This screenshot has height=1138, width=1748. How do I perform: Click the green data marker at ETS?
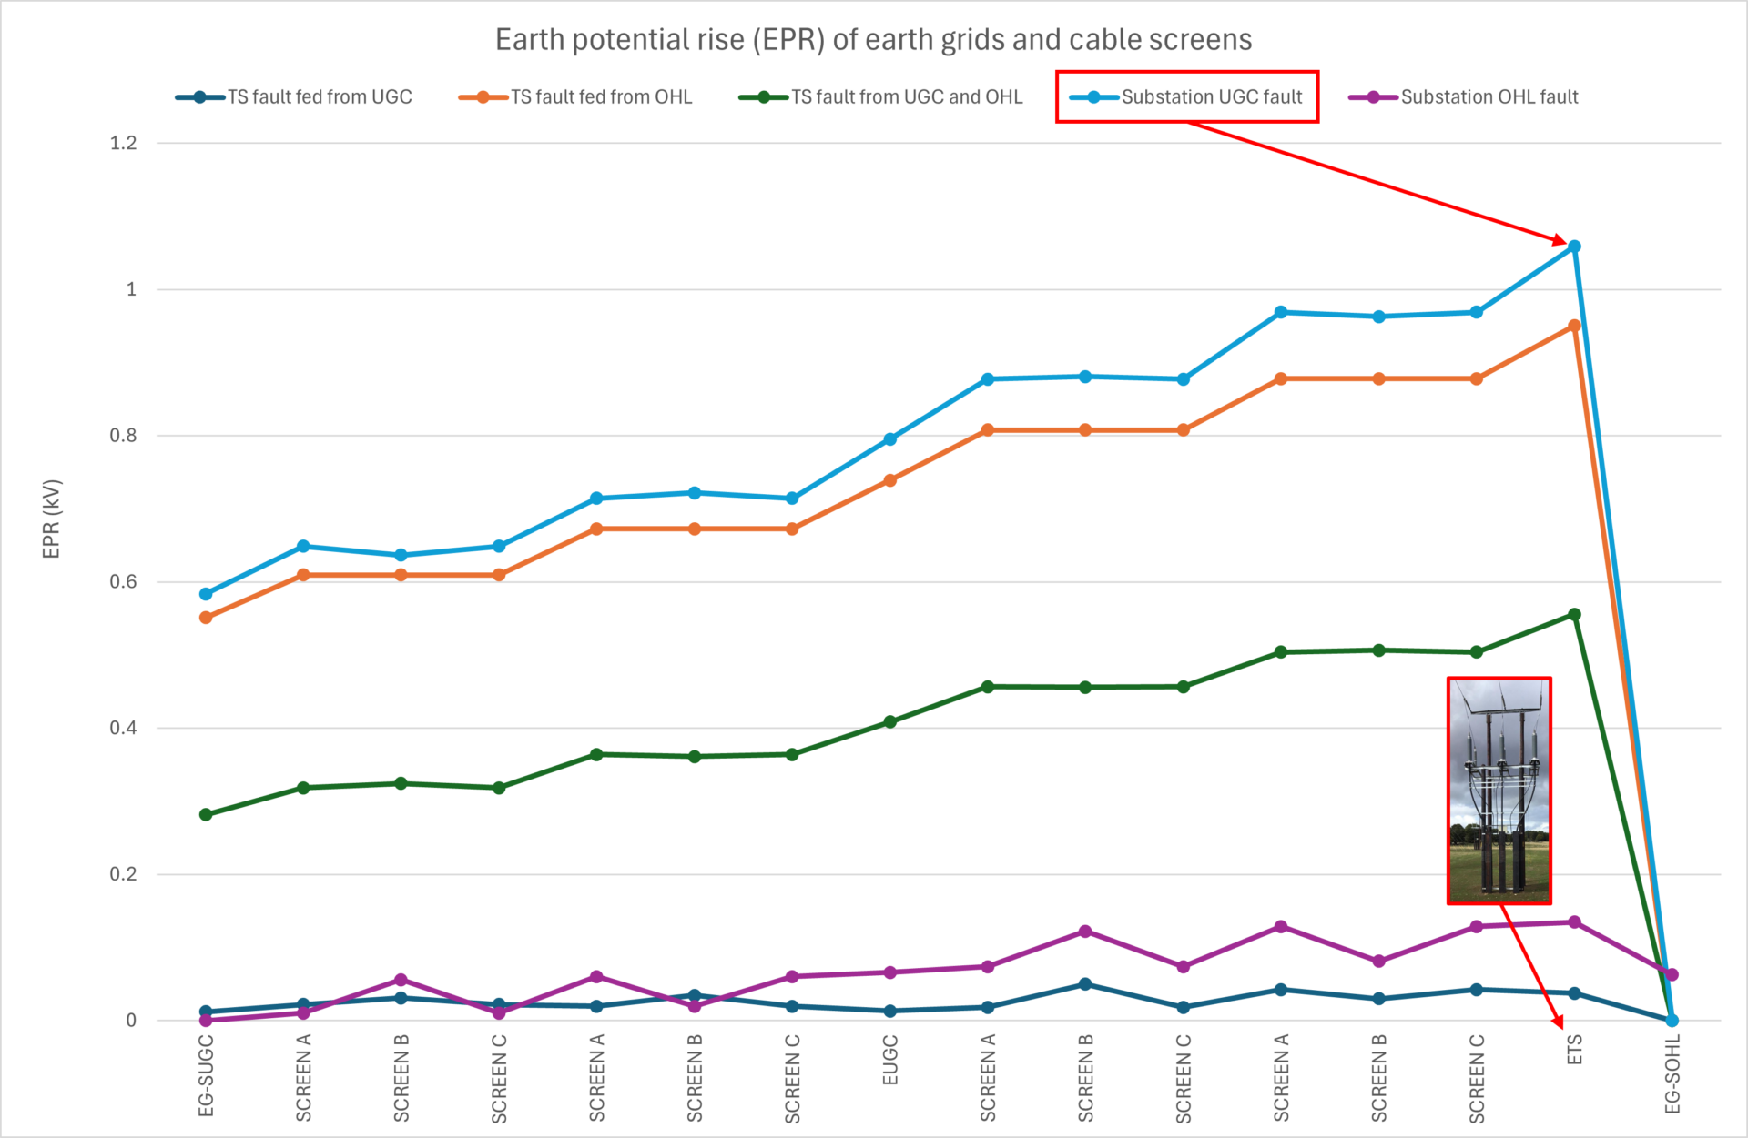[1574, 615]
